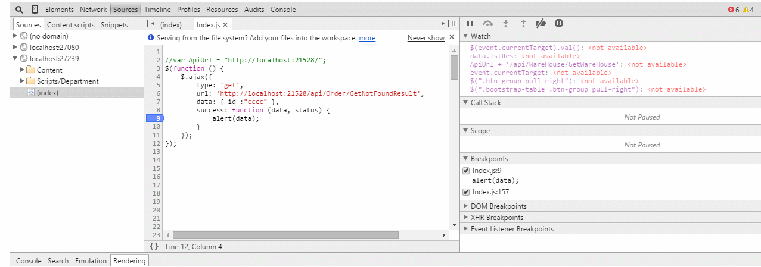This screenshot has height=267, width=761.
Task: Hide the navigator pane icon
Action: click(151, 24)
